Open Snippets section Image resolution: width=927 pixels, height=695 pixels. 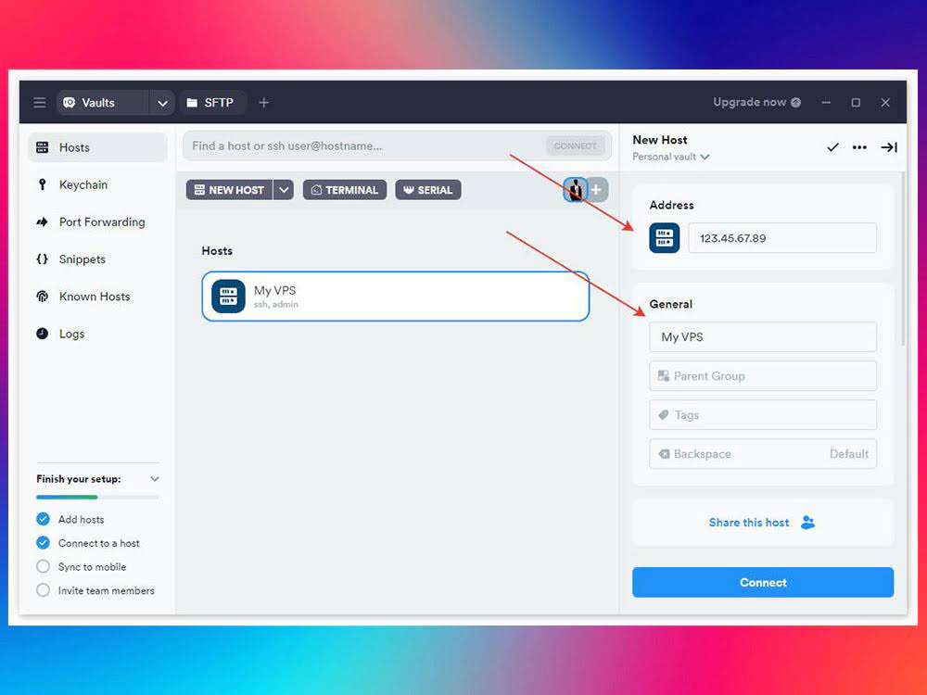click(x=83, y=259)
